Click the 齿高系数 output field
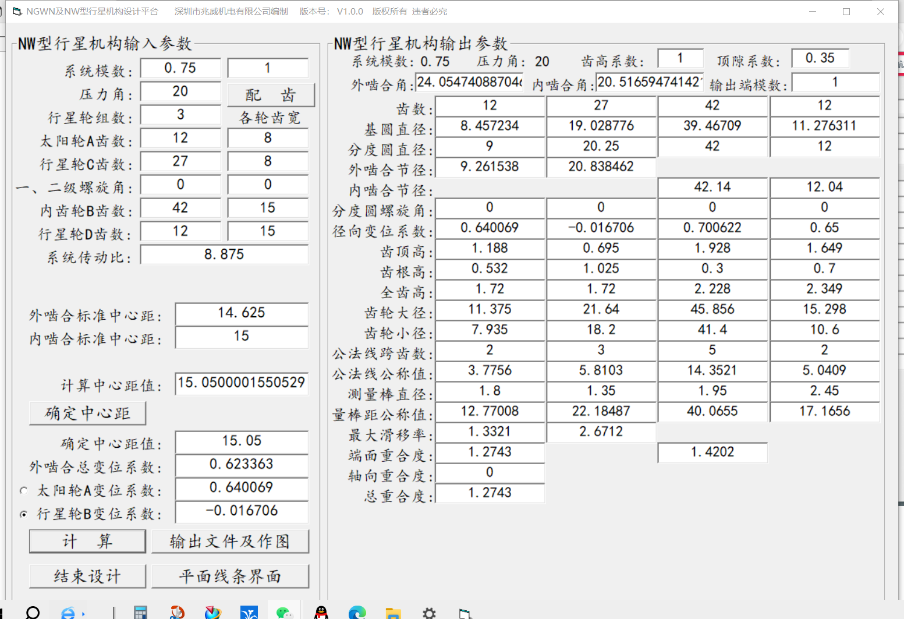The image size is (904, 619). point(680,58)
